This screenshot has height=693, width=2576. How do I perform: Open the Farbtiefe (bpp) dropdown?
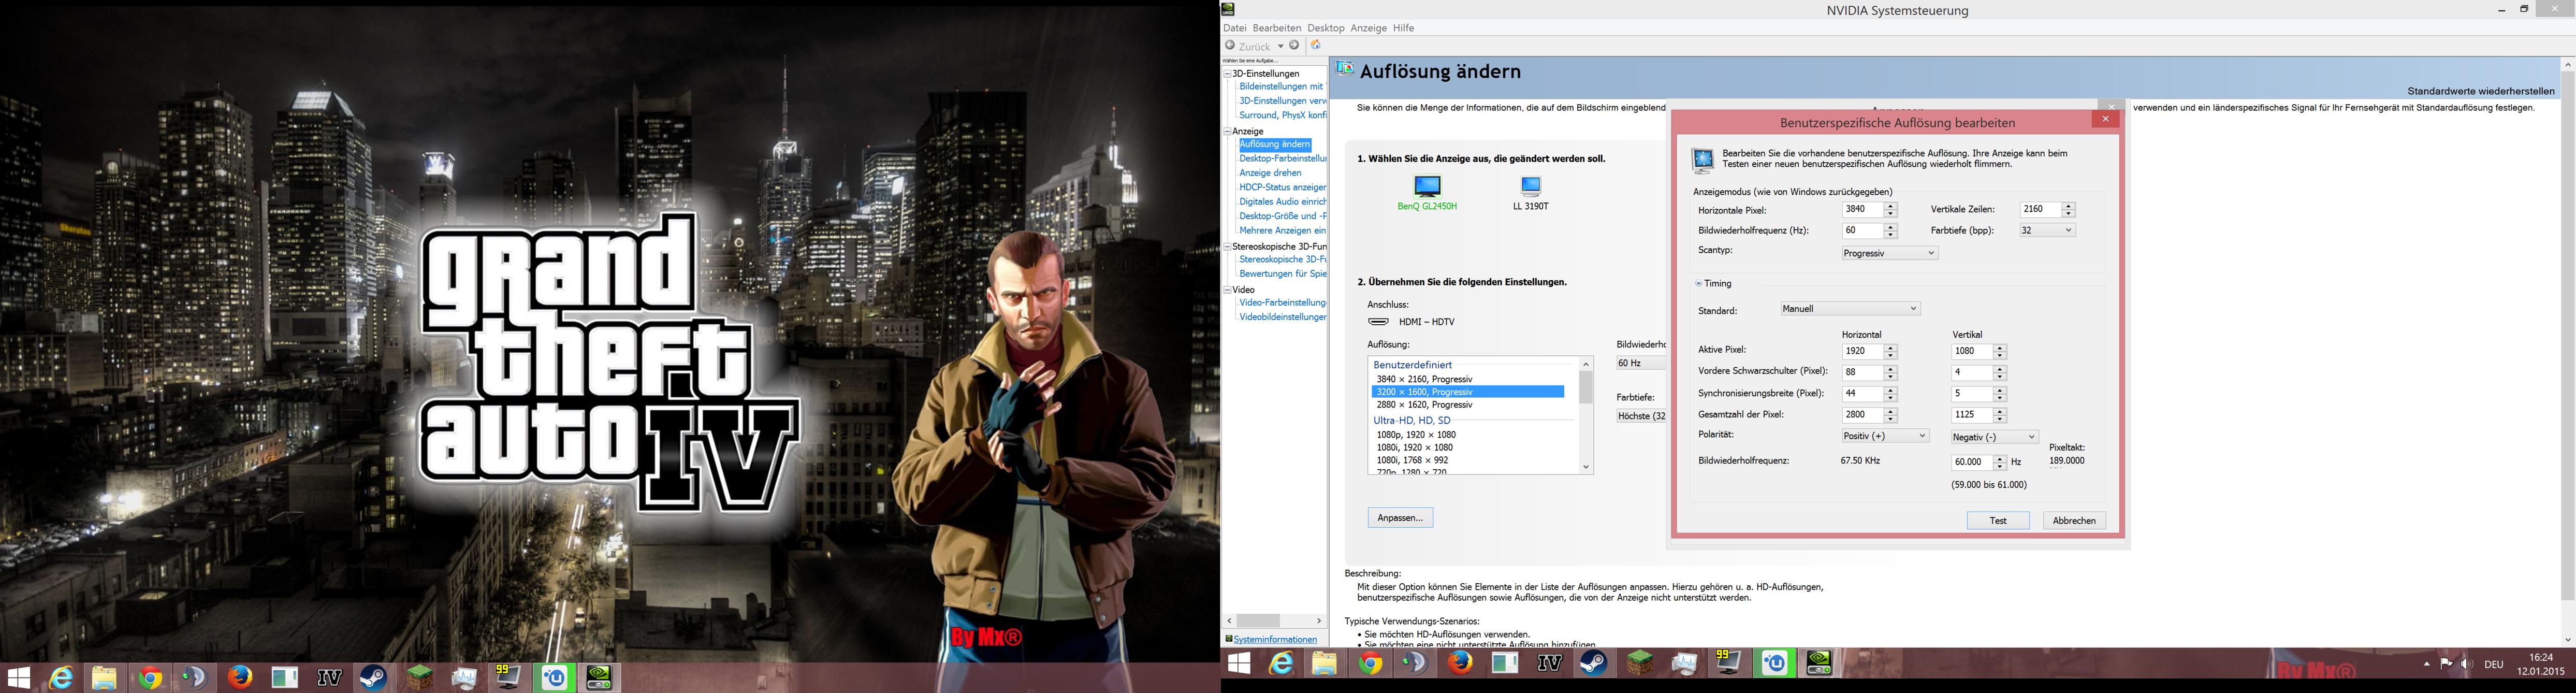2047,231
